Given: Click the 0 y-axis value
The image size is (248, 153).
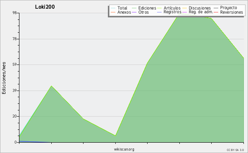Looking at the screenshot, I should click(16, 142).
